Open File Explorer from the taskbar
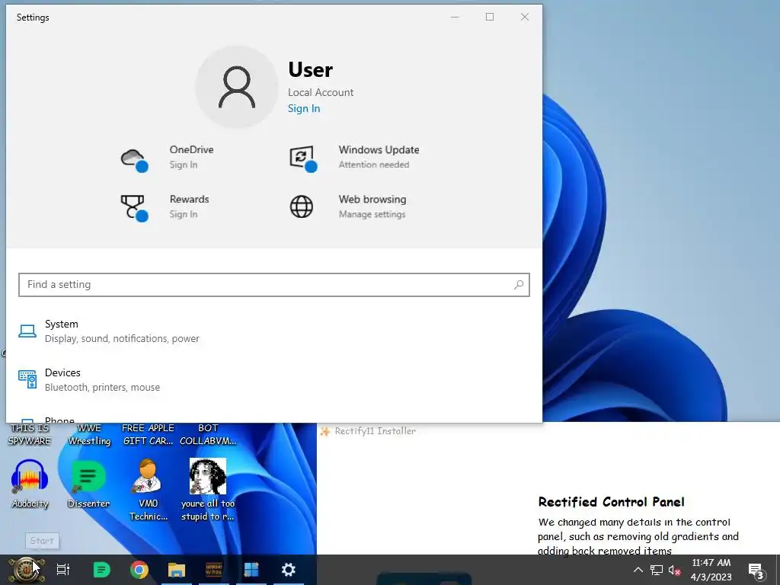 click(x=177, y=570)
